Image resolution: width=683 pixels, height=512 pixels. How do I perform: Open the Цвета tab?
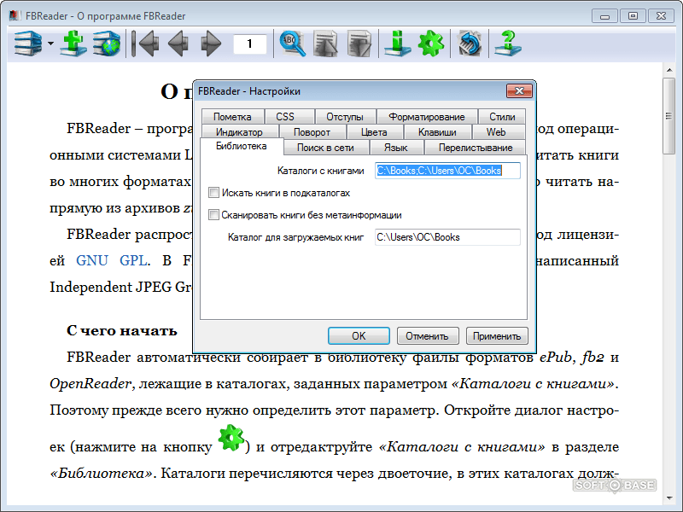374,132
